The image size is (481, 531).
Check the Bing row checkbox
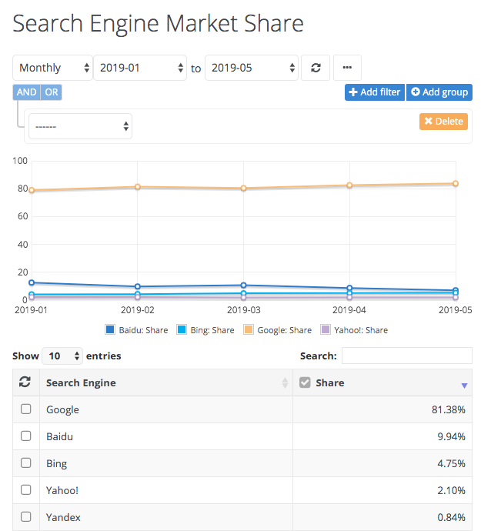click(x=25, y=463)
